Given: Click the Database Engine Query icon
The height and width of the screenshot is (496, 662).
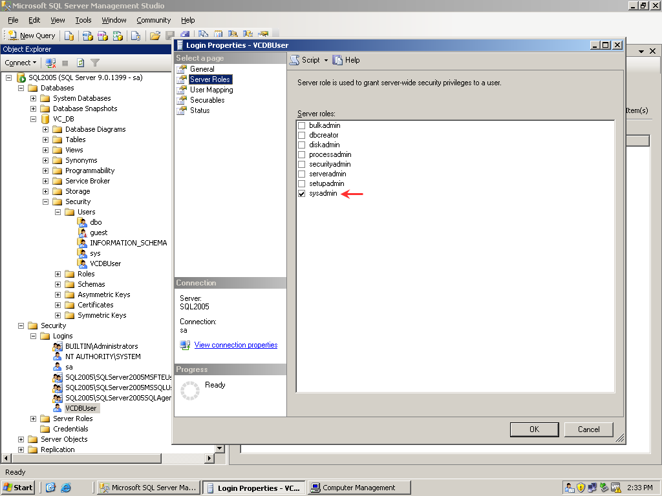Looking at the screenshot, I should (x=69, y=36).
